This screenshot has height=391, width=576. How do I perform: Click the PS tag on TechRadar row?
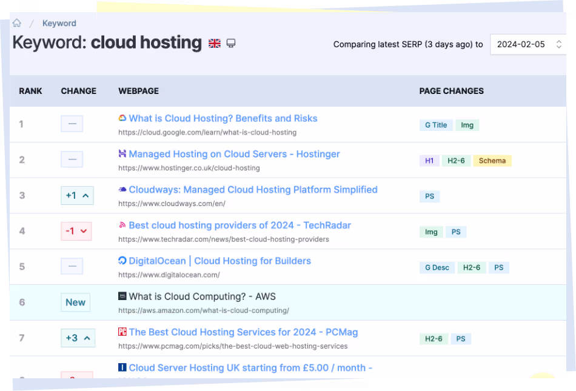point(456,232)
